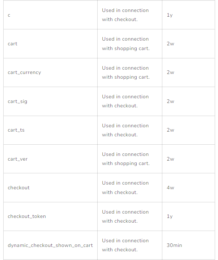
Task: Click the '1y' duration in the 'c' row
Action: click(x=170, y=15)
